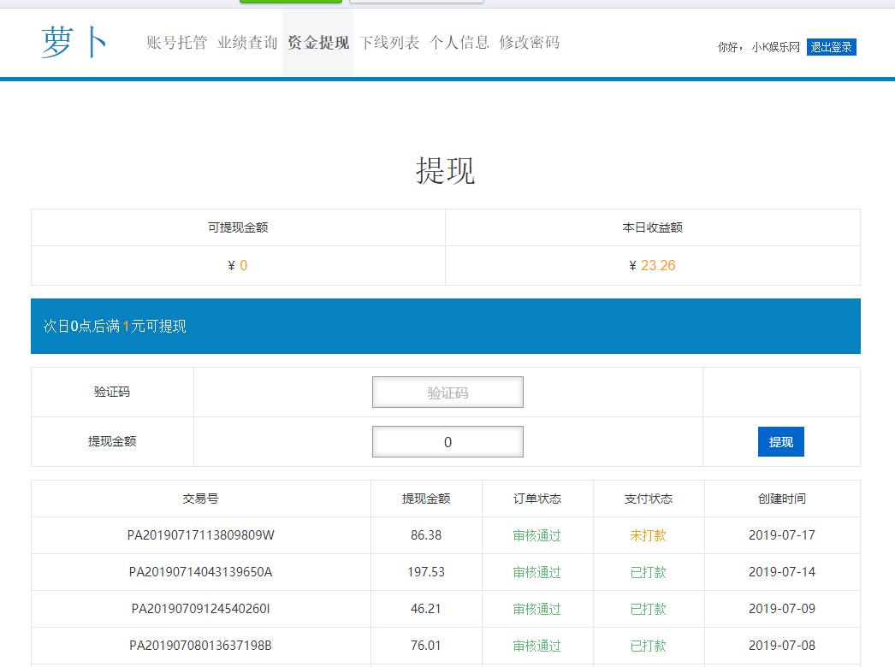Screen dimensions: 895x667
Task: Click the 交易号 column header
Action: pyautogui.click(x=200, y=499)
